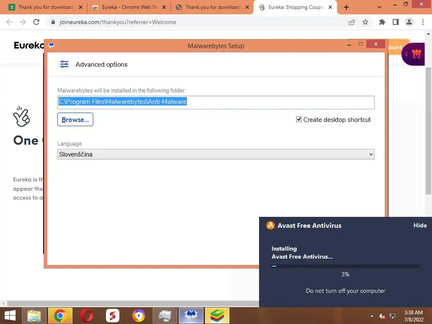The width and height of the screenshot is (432, 324).
Task: Open the red S app in taskbar
Action: 112,316
